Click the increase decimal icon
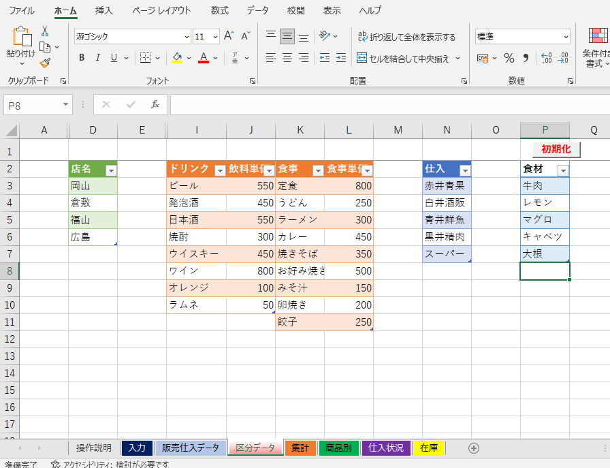610x468 pixels. 546,59
